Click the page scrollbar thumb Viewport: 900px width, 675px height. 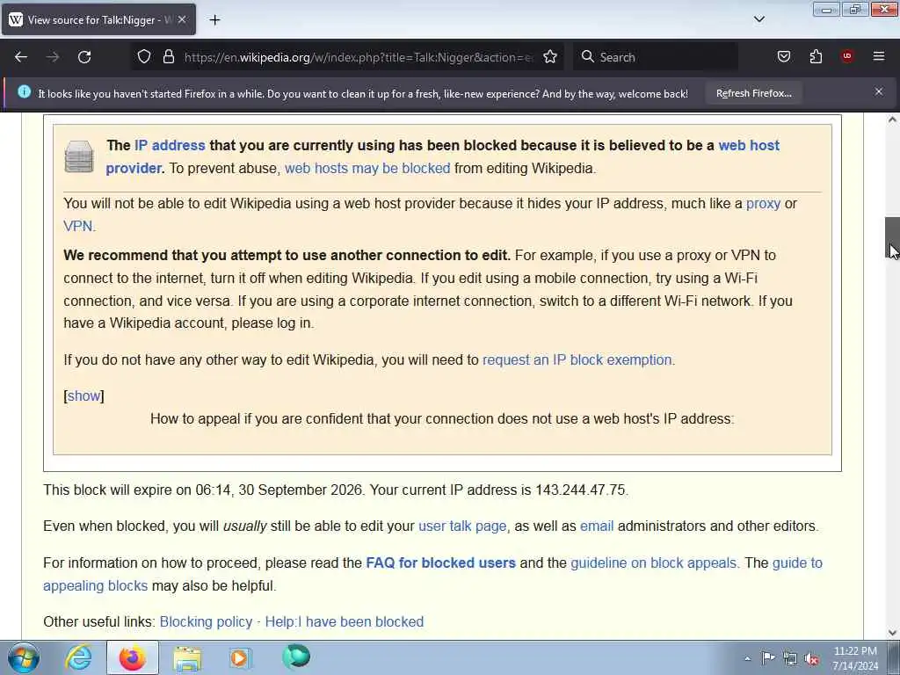tap(892, 237)
